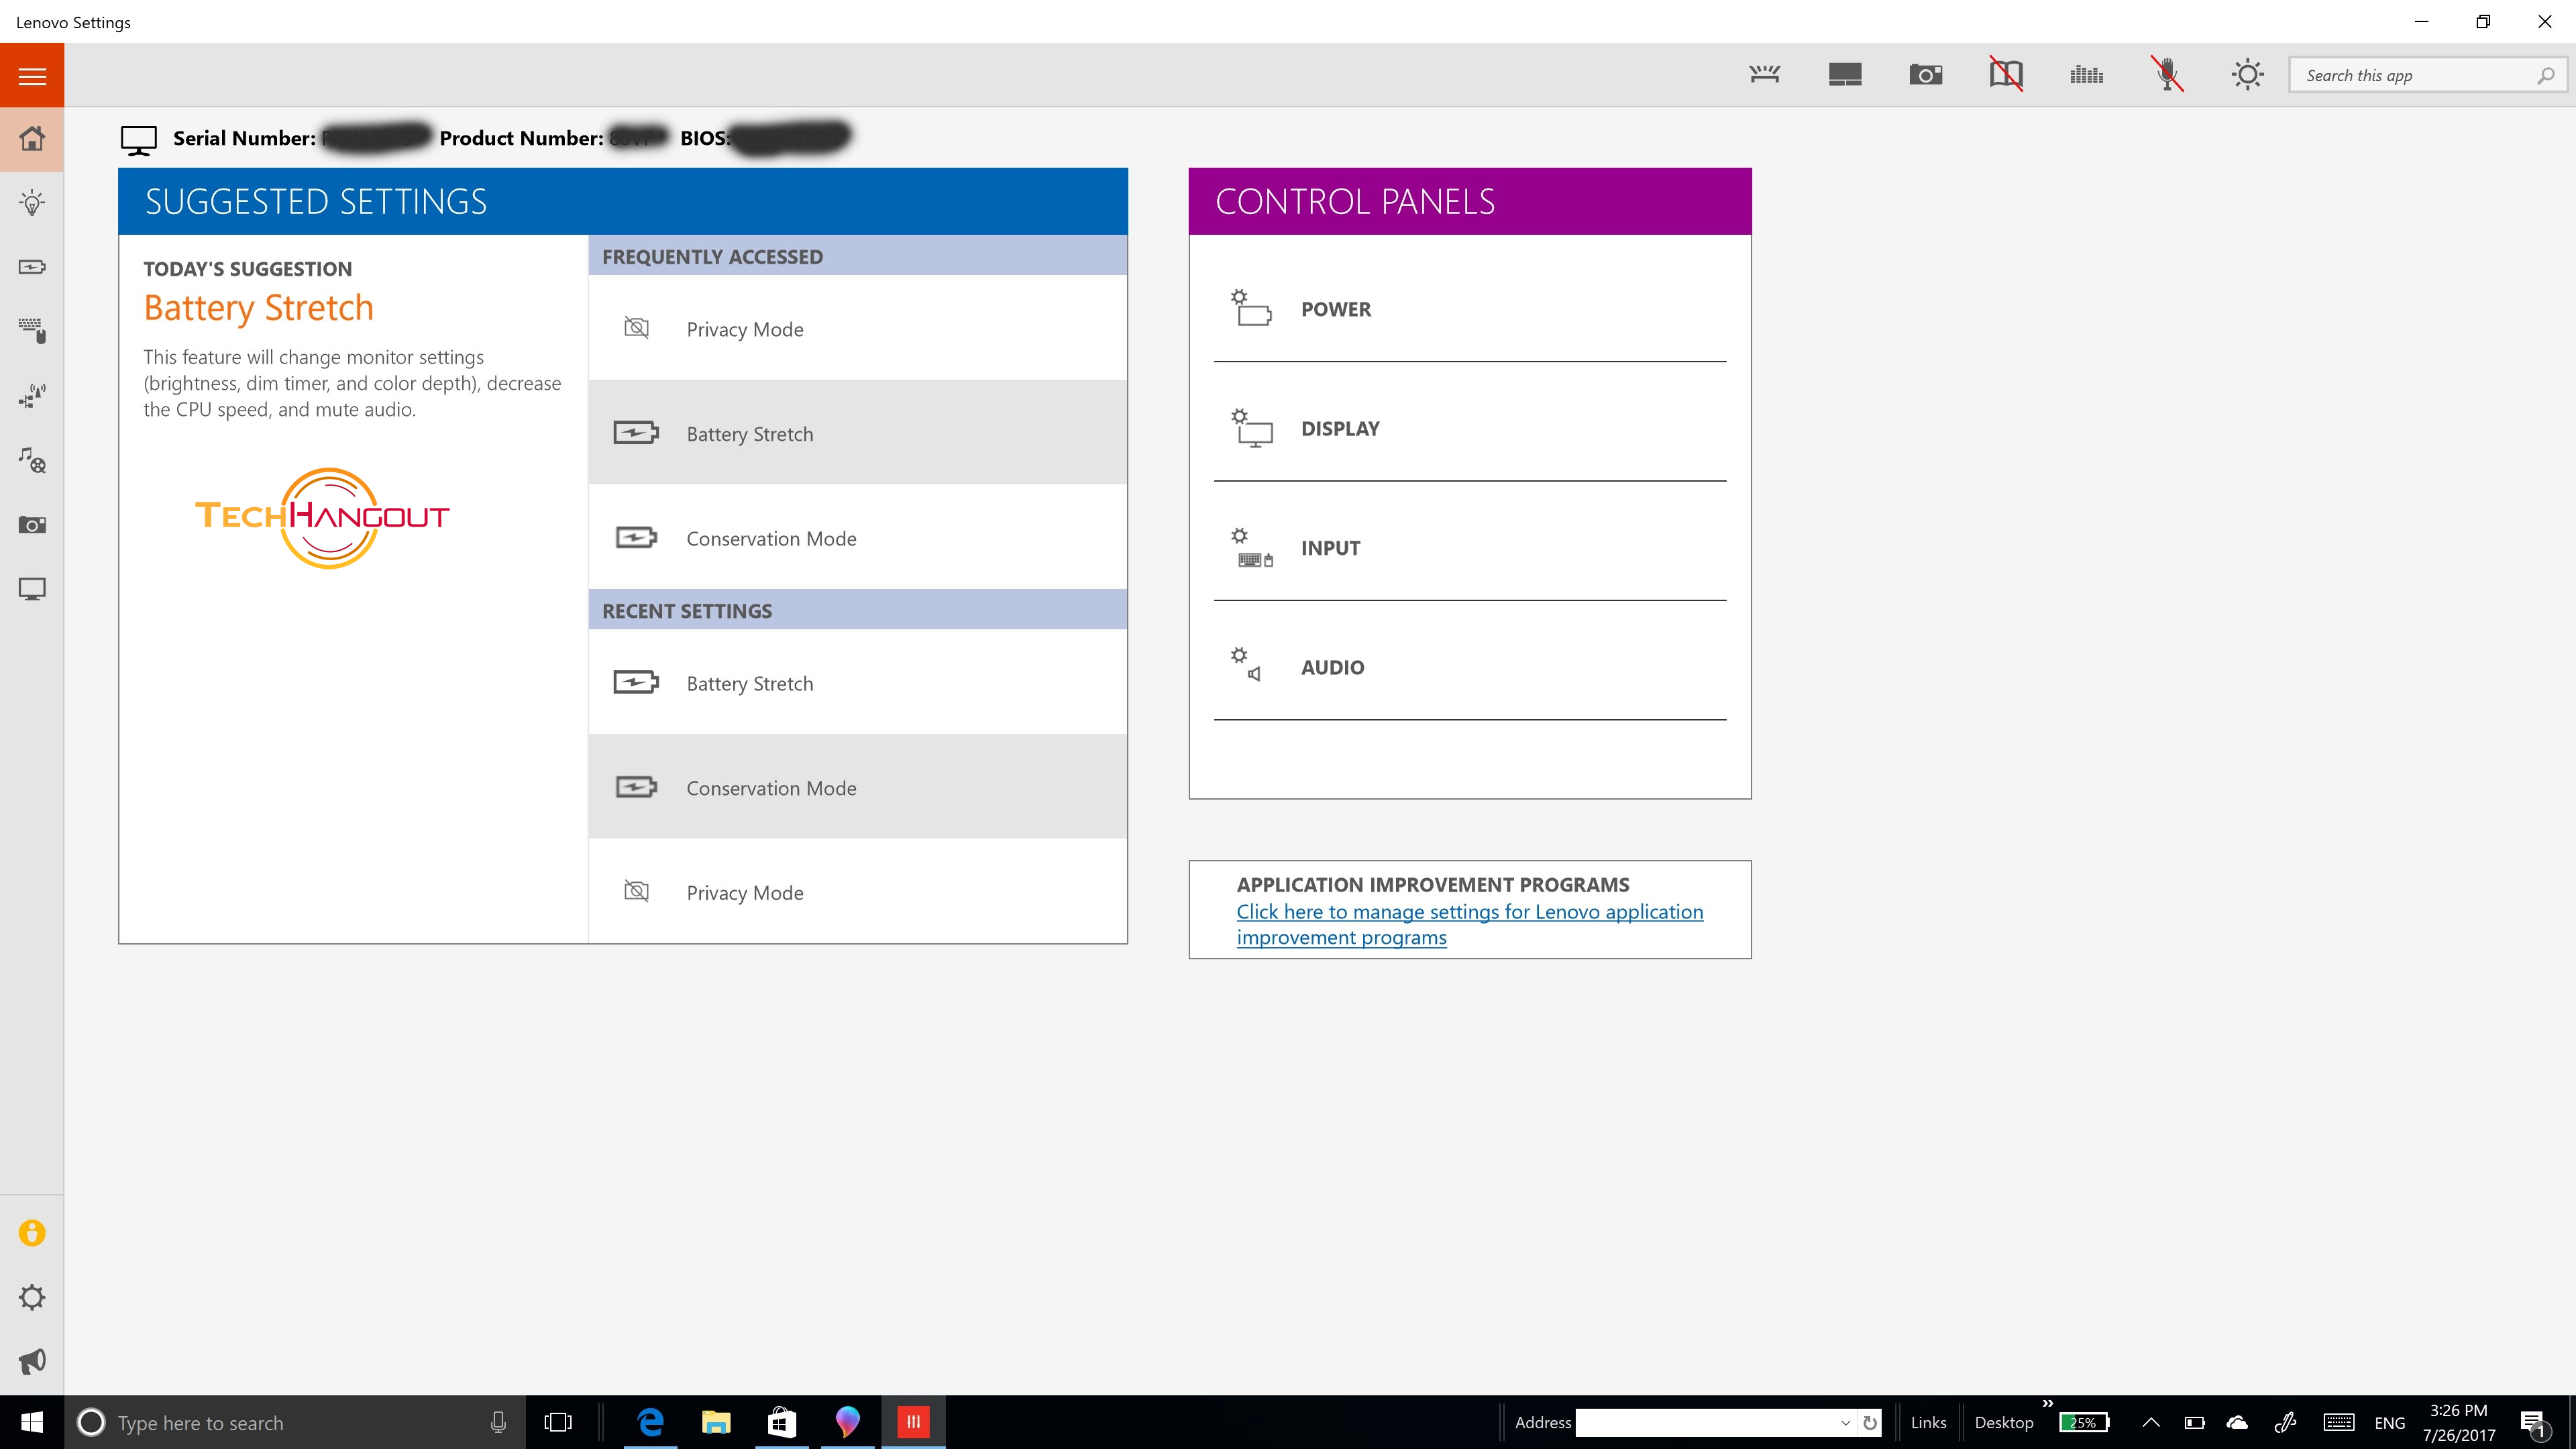The width and height of the screenshot is (2576, 1449).
Task: Open the yellow feedback icon in sidebar
Action: [32, 1233]
